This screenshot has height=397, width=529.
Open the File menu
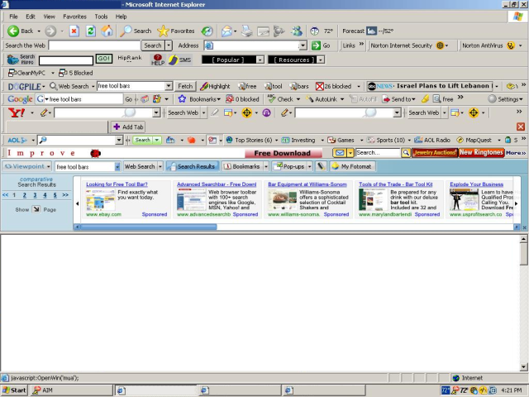(13, 17)
